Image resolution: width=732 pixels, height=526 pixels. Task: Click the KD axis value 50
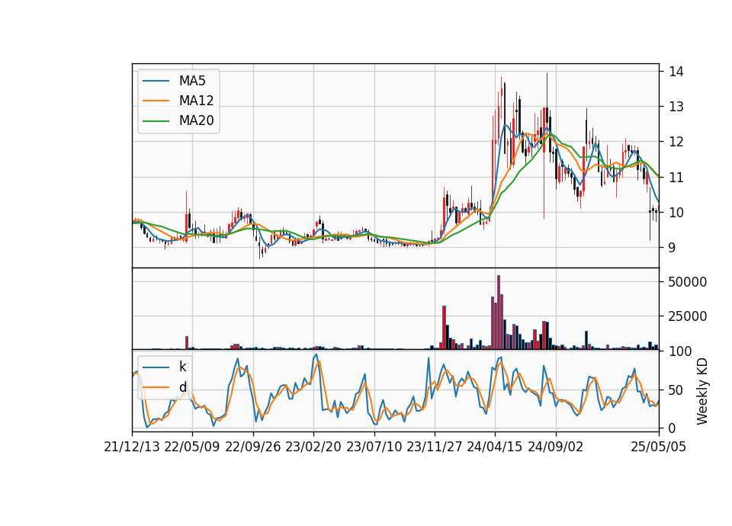click(x=676, y=390)
